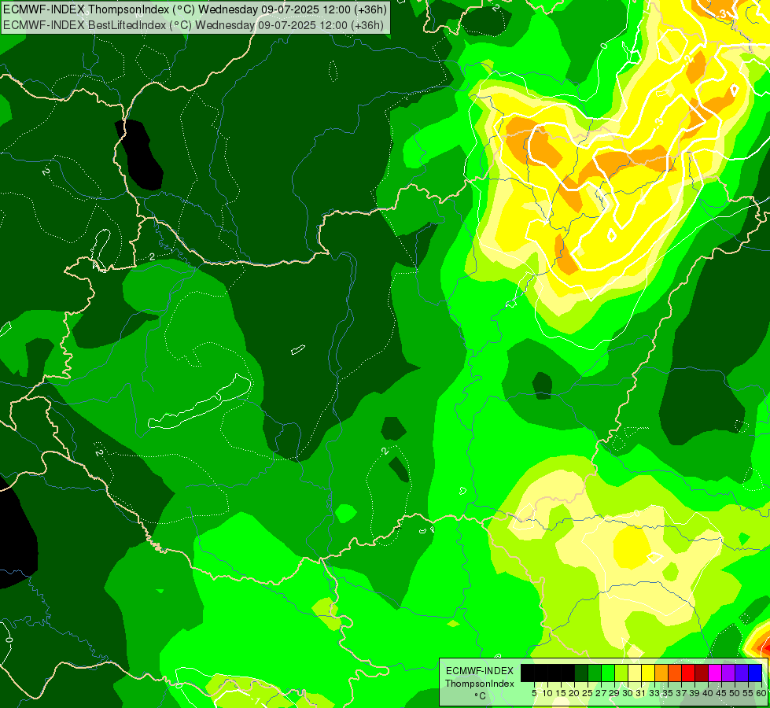Click legend tick value 5
Screen dimensions: 770x708
coord(534,693)
